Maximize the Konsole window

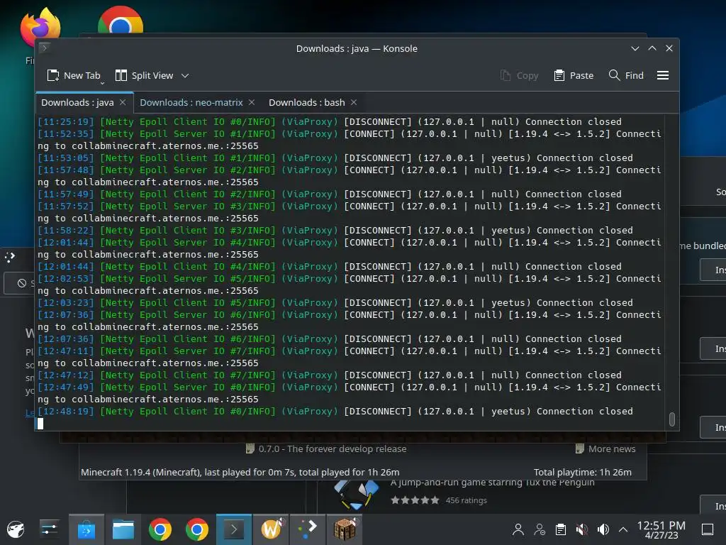click(x=652, y=48)
